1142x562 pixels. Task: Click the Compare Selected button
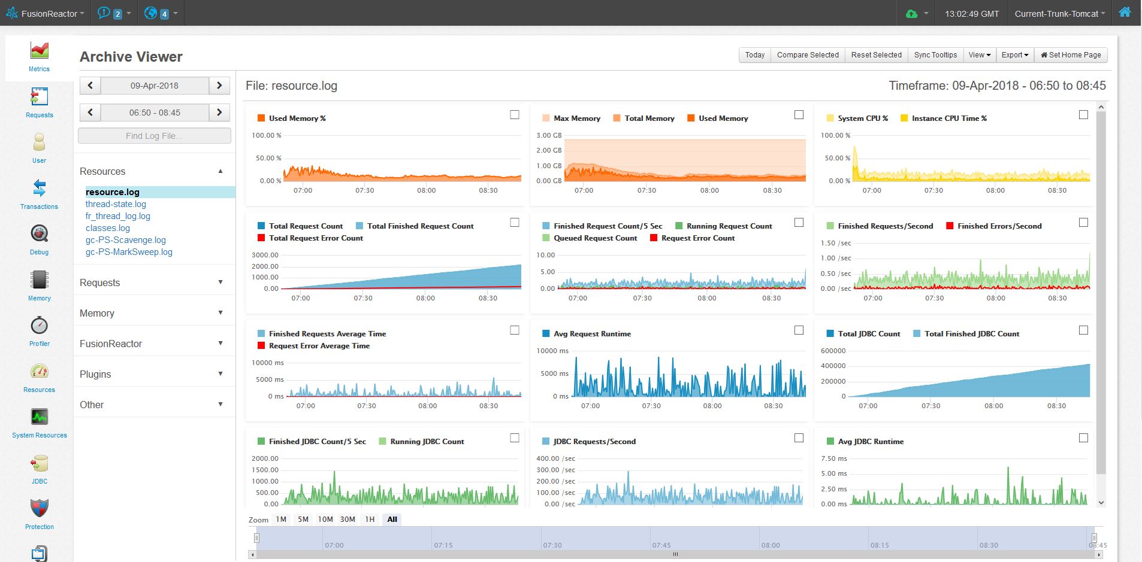click(808, 55)
